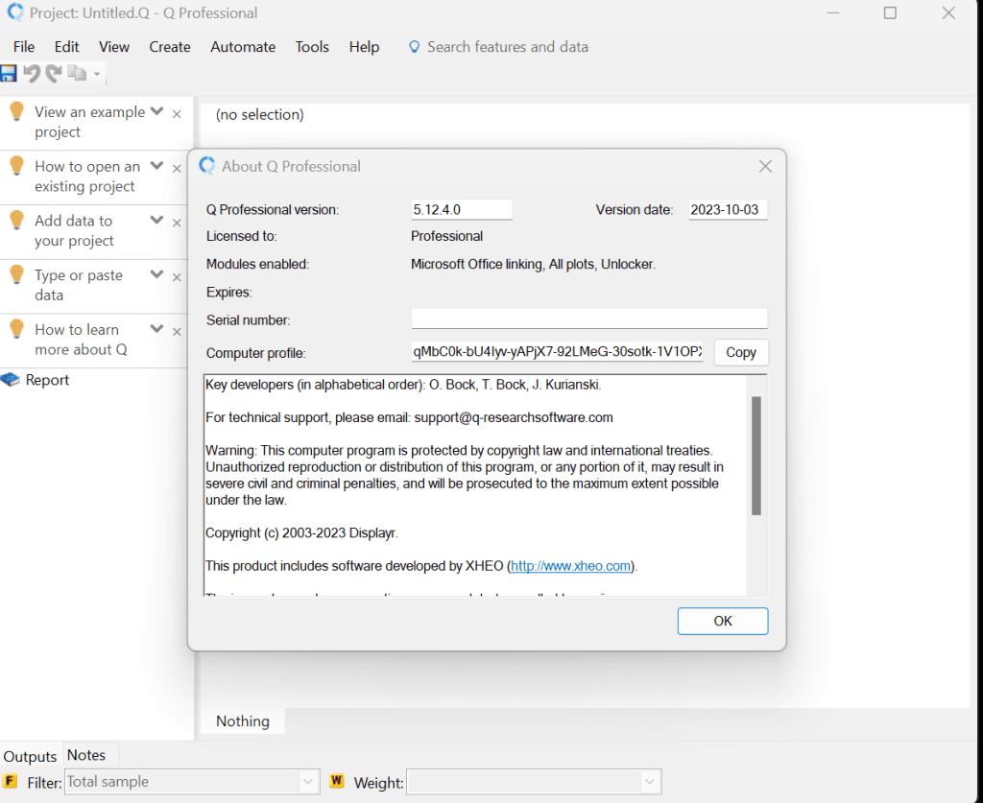Open the Filter dropdown showing Total sample
The width and height of the screenshot is (983, 803).
pos(309,782)
